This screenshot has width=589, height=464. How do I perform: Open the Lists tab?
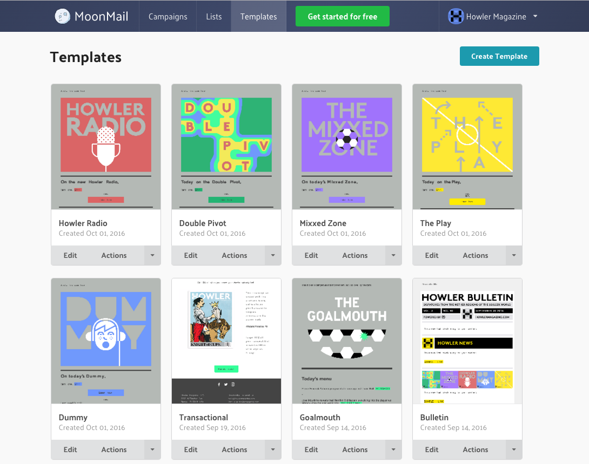coord(214,17)
